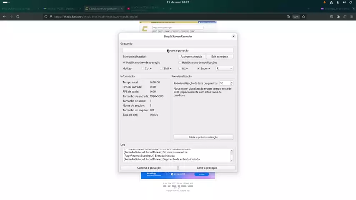Screen dimensions: 356x200
Task: Click the microphone indicator in top bar
Action: click(x=325, y=2)
